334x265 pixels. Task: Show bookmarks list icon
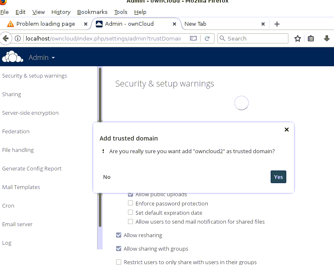click(311, 38)
